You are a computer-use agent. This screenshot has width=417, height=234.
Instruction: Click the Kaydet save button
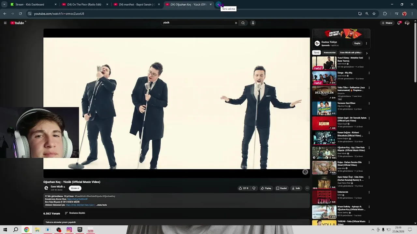pos(281,188)
